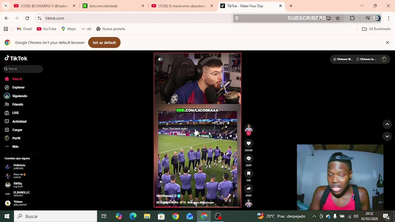
Task: Open the apps grid in bookmarks bar
Action: click(6, 29)
